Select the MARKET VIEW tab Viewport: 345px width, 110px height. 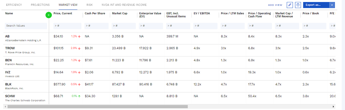[x=68, y=5]
